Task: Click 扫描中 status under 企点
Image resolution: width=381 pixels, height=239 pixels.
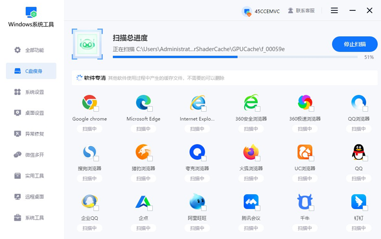Action: click(143, 228)
